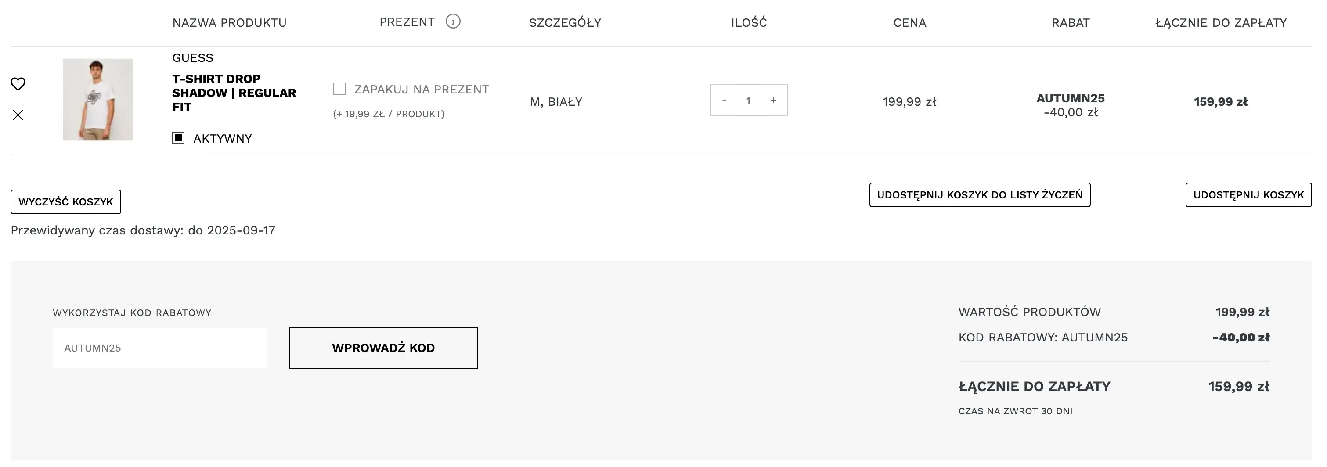
Task: Click the quantity value field
Action: click(x=749, y=101)
